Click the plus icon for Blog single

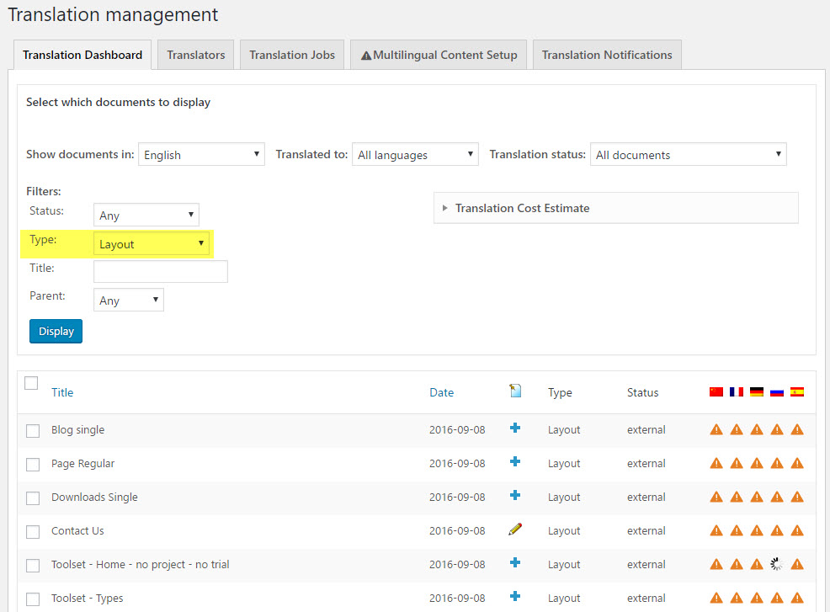(x=515, y=428)
